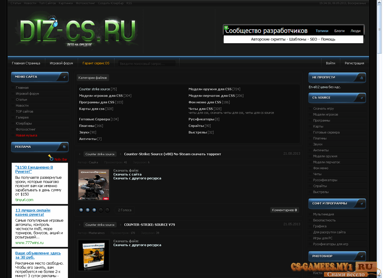Image resolution: width=383 pixels, height=278 pixels.
Task: Click the arrow icon on CS: SOURCE header
Action: click(362, 98)
